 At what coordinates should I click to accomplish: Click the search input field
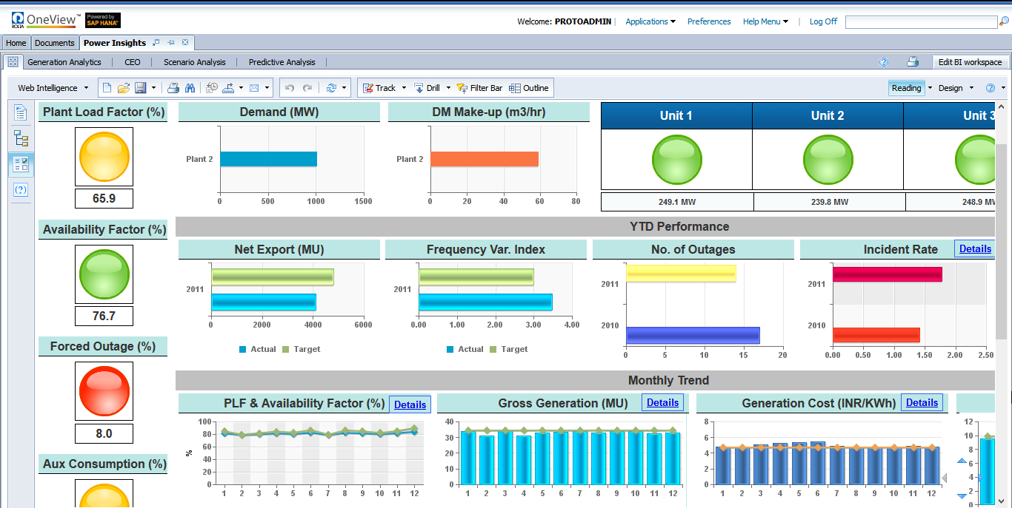click(921, 22)
